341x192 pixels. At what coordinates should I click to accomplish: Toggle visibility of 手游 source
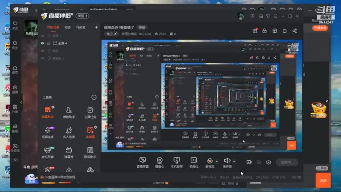42,51
